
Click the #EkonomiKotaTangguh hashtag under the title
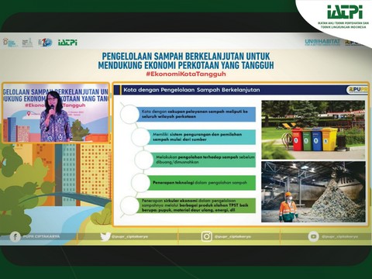186,74
